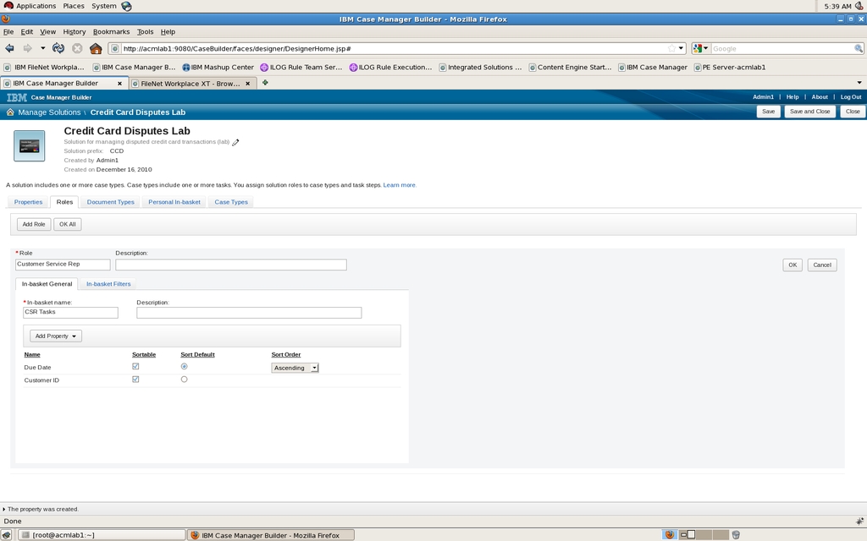Open the Places menu in the top panel
The image size is (867, 541).
(x=74, y=6)
